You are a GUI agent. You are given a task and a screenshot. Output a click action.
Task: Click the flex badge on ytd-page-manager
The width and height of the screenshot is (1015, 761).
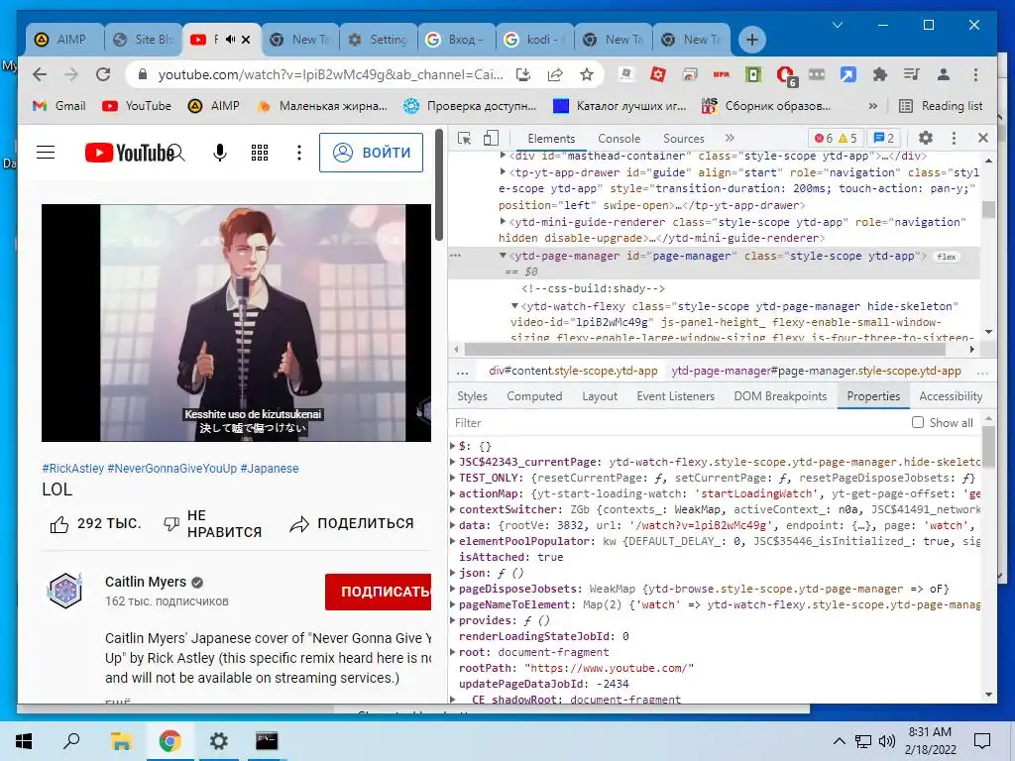(x=946, y=257)
